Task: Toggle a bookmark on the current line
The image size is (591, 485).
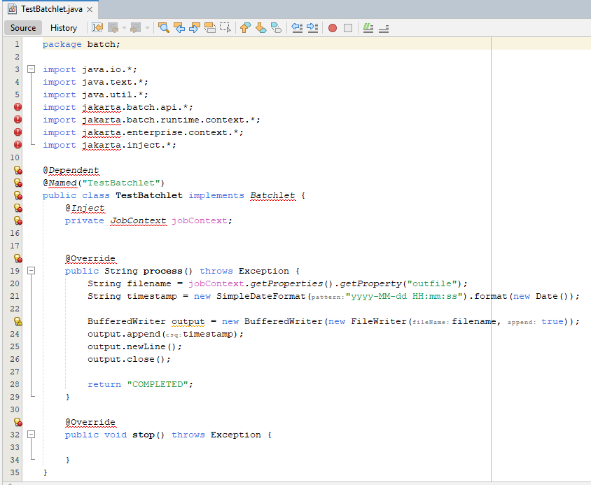Action: (x=275, y=28)
